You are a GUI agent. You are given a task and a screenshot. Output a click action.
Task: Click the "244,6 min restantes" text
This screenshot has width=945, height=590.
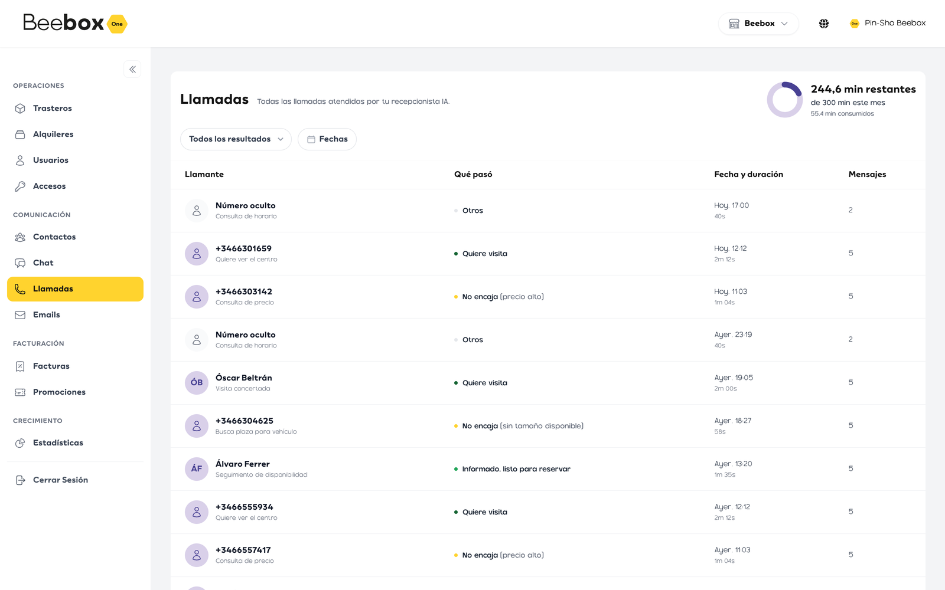(863, 89)
